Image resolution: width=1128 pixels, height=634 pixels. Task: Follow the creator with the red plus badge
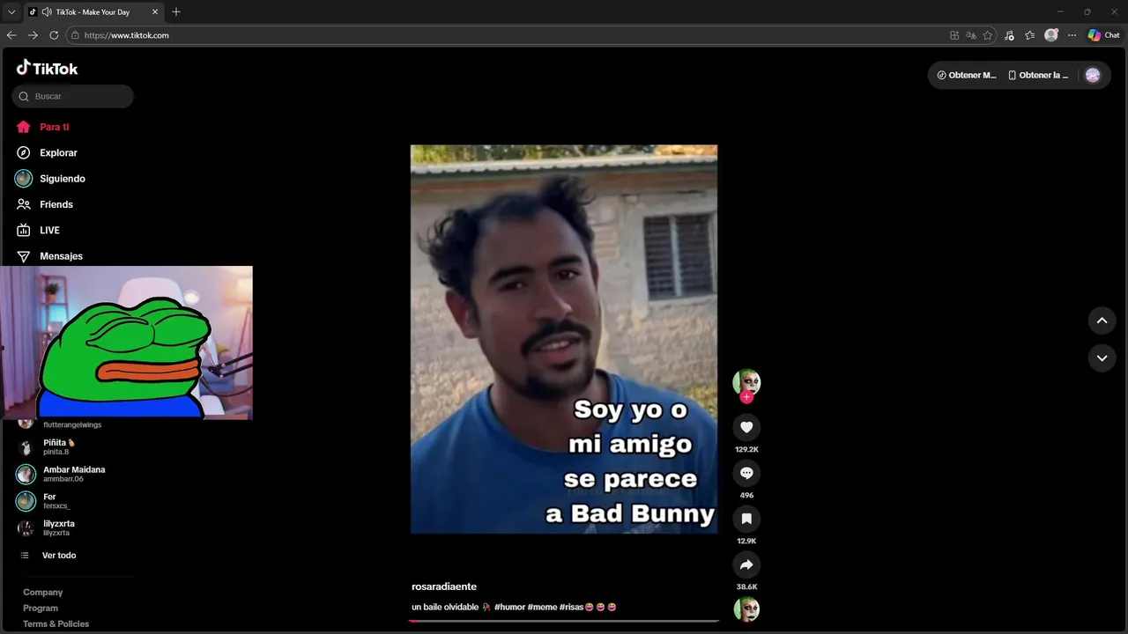746,397
